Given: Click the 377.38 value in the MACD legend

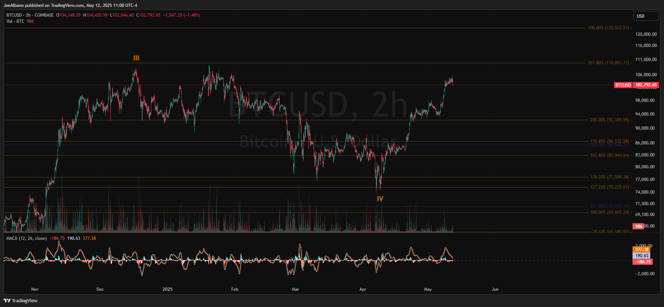Looking at the screenshot, I should tap(89, 238).
